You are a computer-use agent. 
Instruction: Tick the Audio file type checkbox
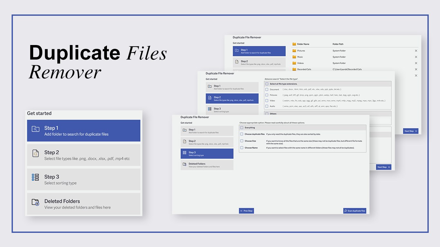pyautogui.click(x=267, y=106)
